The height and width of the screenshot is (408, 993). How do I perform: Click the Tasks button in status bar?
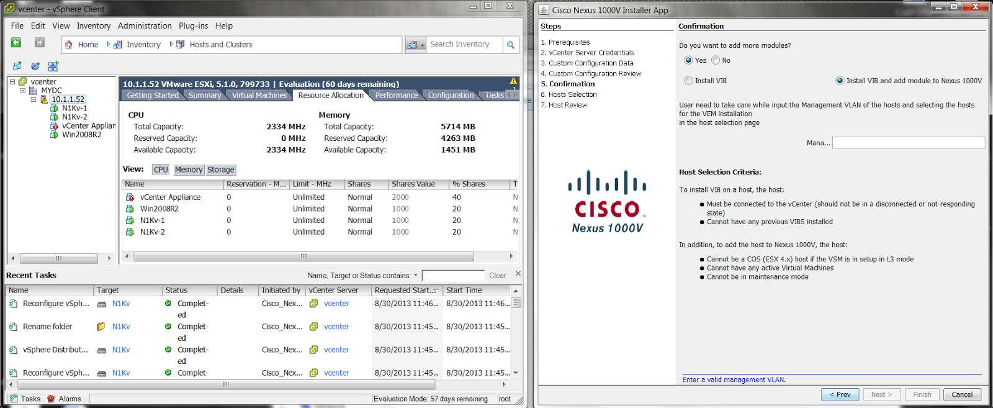(x=25, y=399)
